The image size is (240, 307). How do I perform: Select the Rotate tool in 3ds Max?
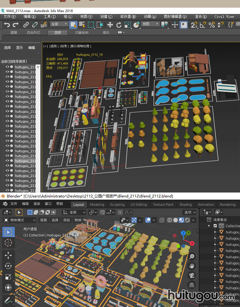click(119, 25)
